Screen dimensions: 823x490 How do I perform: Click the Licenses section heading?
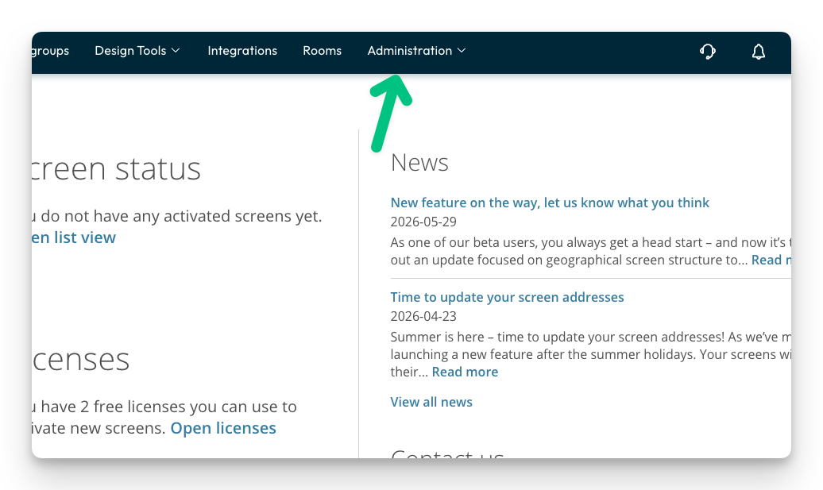tap(80, 360)
